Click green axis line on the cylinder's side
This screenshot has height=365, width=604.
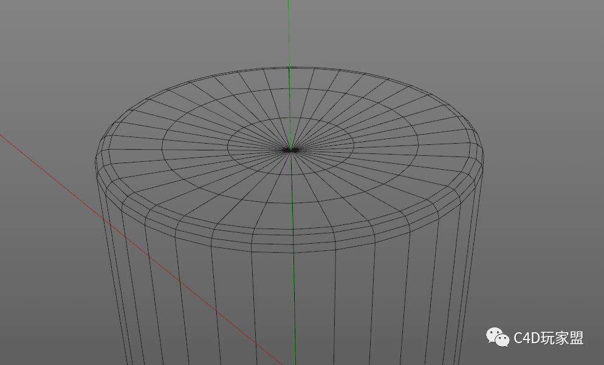293,307
